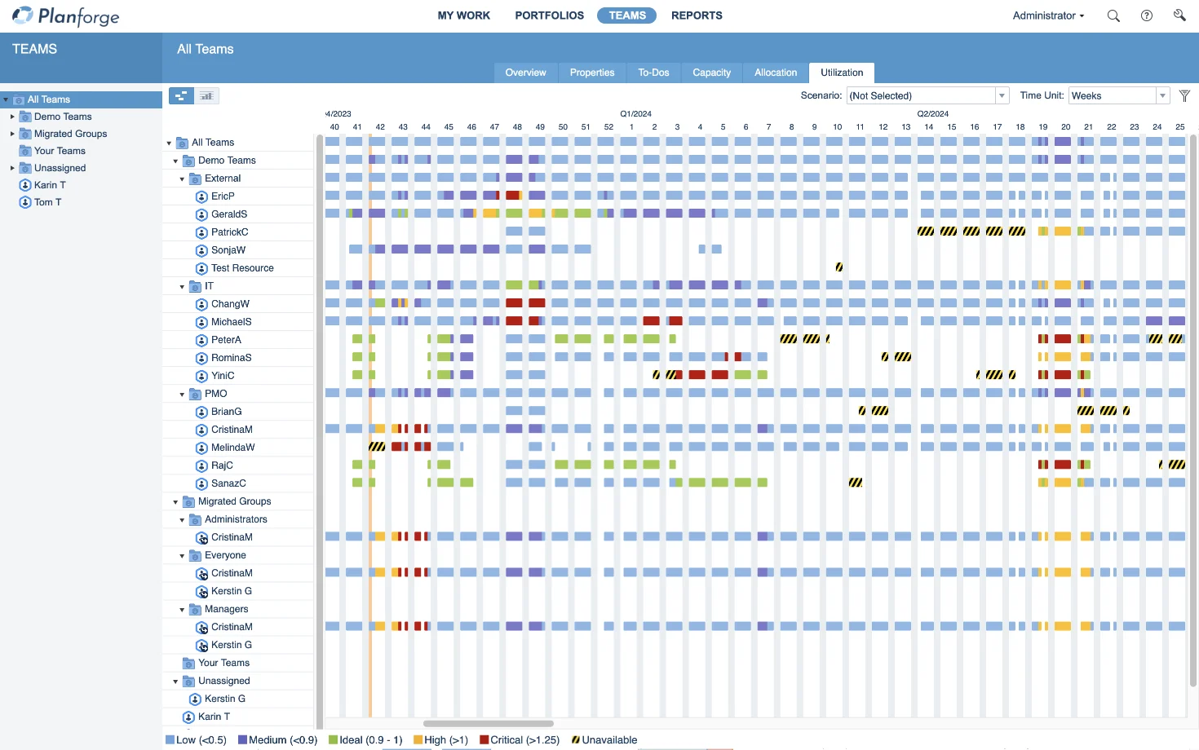
Task: Click the SanazC resource icon
Action: (x=201, y=483)
